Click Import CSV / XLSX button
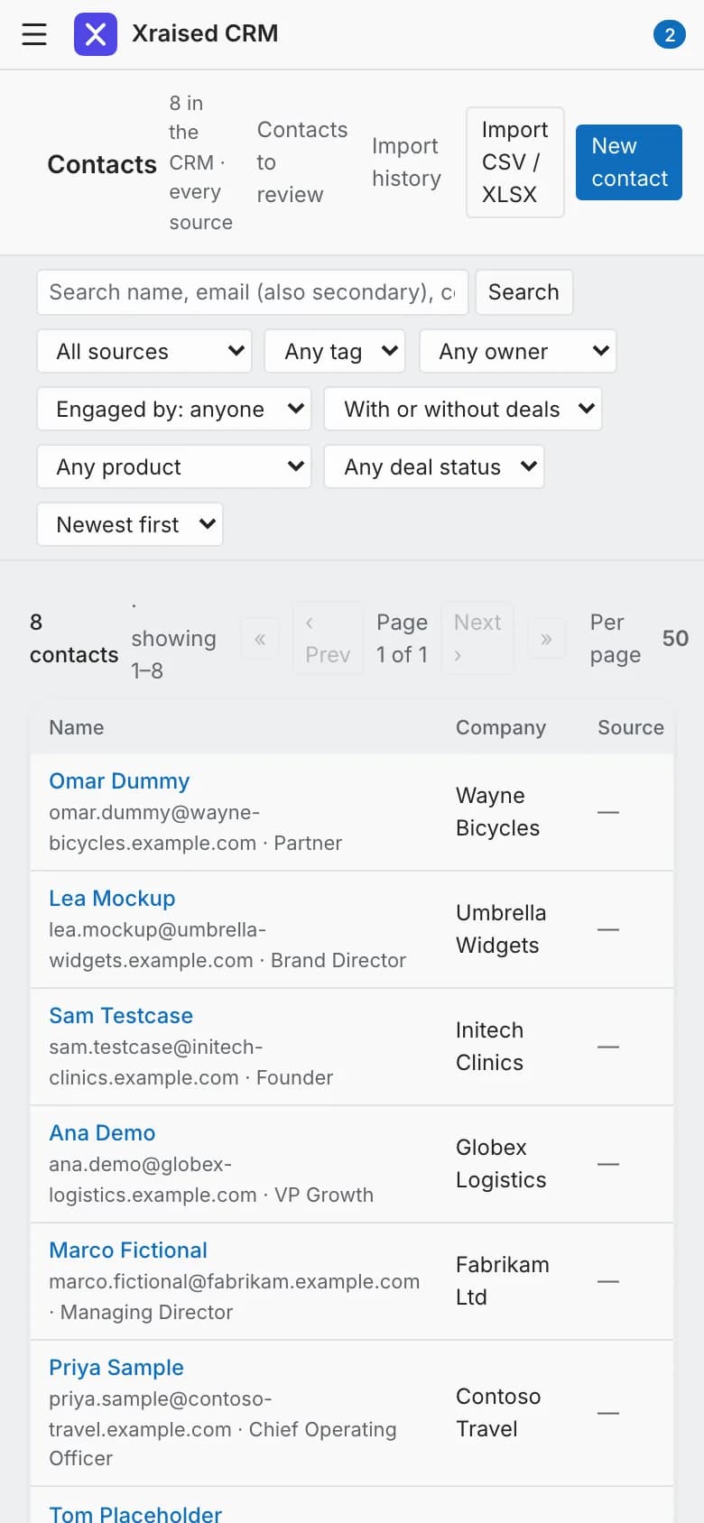 pyautogui.click(x=515, y=162)
